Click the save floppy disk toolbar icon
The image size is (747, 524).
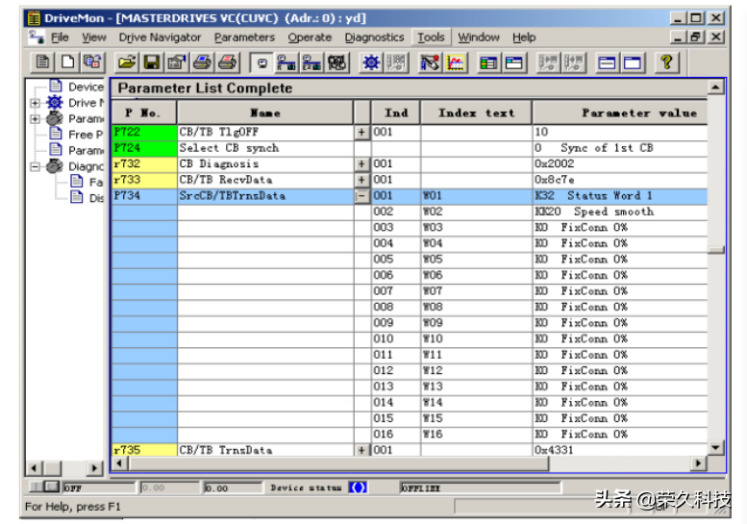(x=151, y=62)
